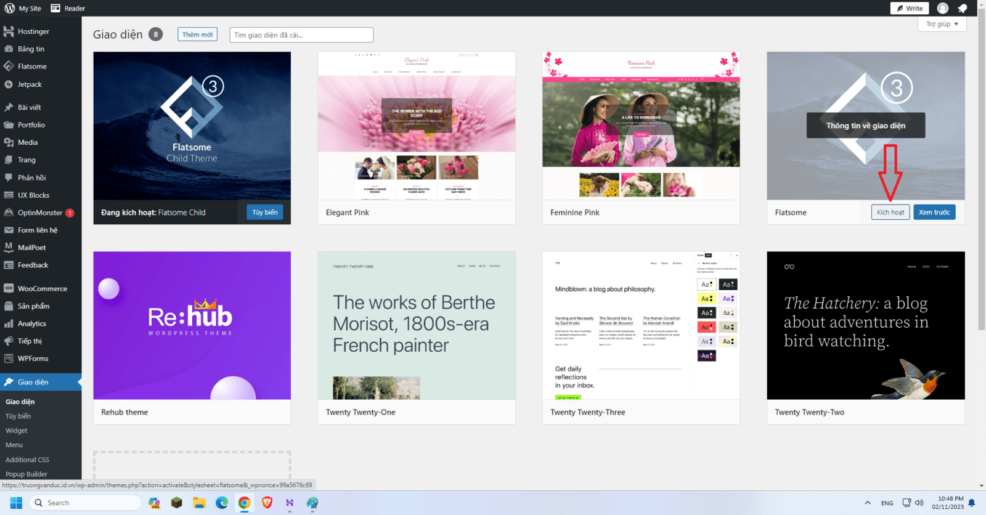Open the Media library icon
986x515 pixels.
pyautogui.click(x=9, y=142)
